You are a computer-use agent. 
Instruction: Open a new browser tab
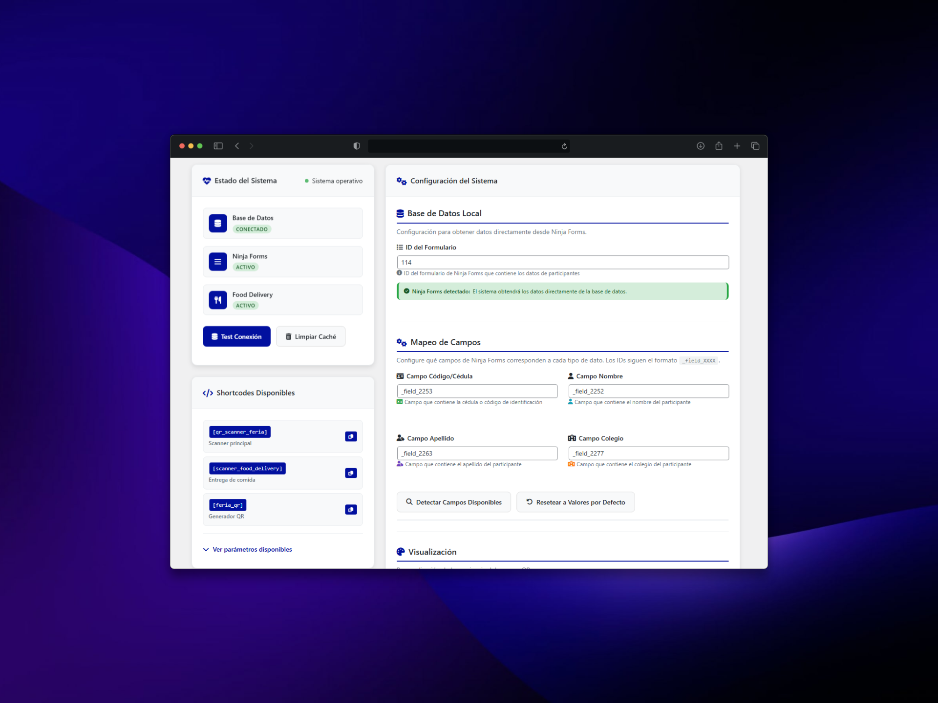(737, 146)
